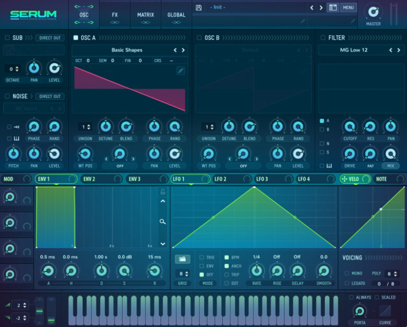Click the PORTA knob
407x327 pixels.
pos(360,311)
